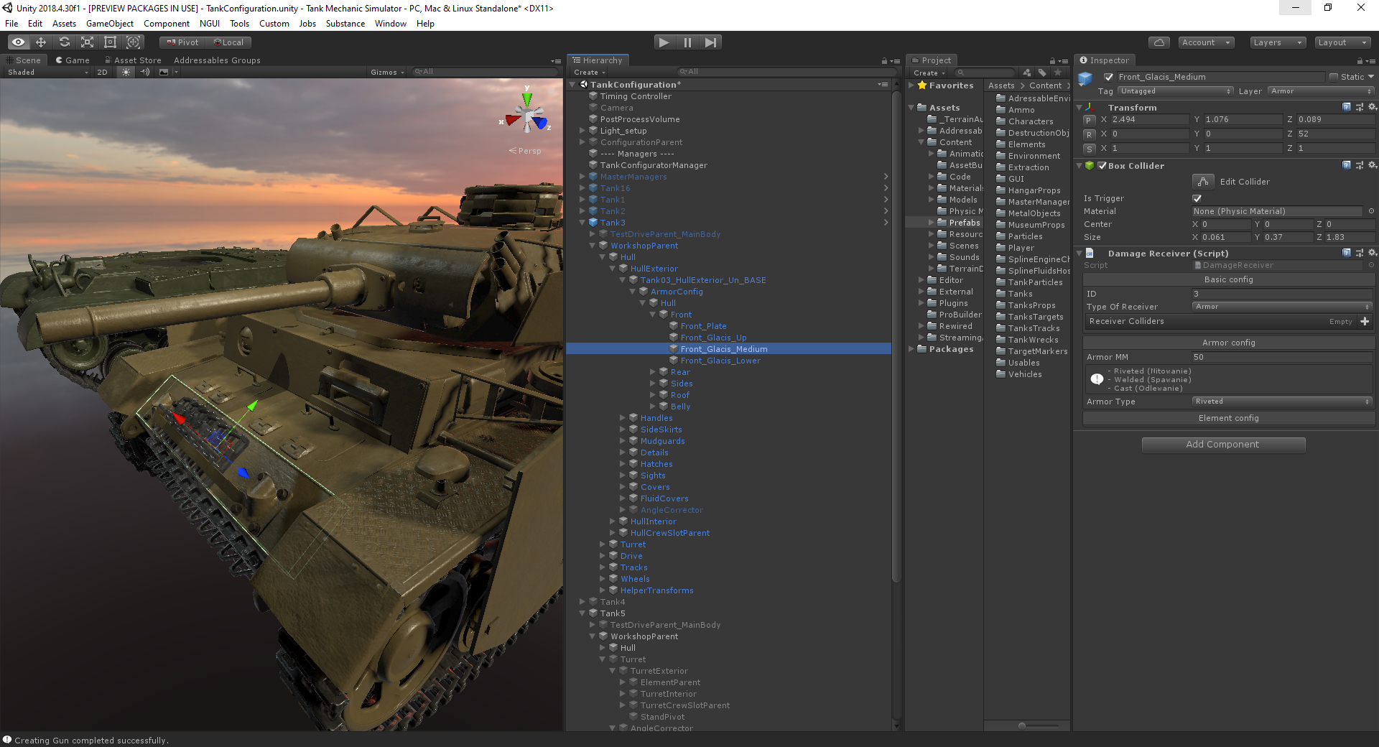Select the Move tool in toolbar
The width and height of the screenshot is (1379, 747).
pos(41,42)
